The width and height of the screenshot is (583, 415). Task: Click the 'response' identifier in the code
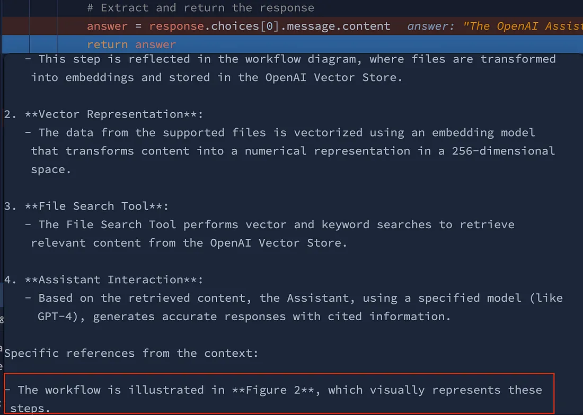[x=176, y=26]
